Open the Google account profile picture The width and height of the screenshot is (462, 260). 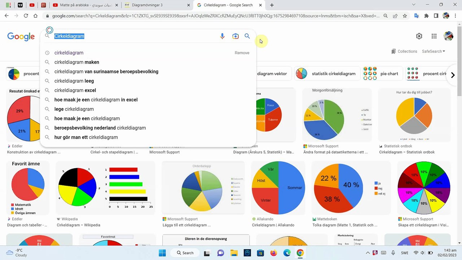click(448, 36)
